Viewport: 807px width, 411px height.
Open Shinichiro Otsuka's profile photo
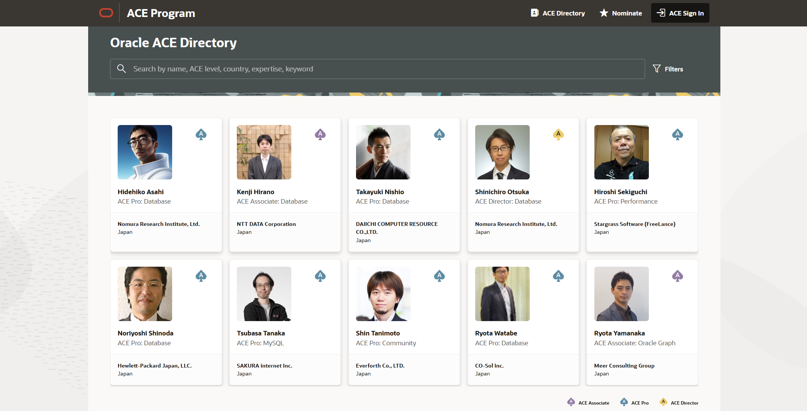[502, 152]
